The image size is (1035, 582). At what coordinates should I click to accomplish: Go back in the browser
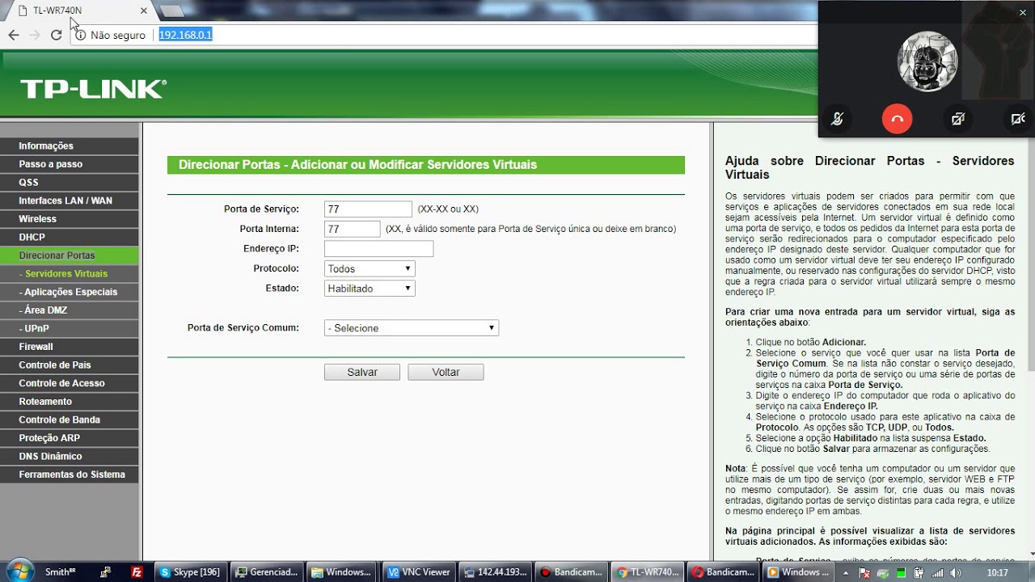(x=14, y=35)
